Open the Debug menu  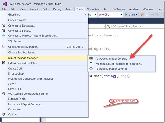coord(57,9)
